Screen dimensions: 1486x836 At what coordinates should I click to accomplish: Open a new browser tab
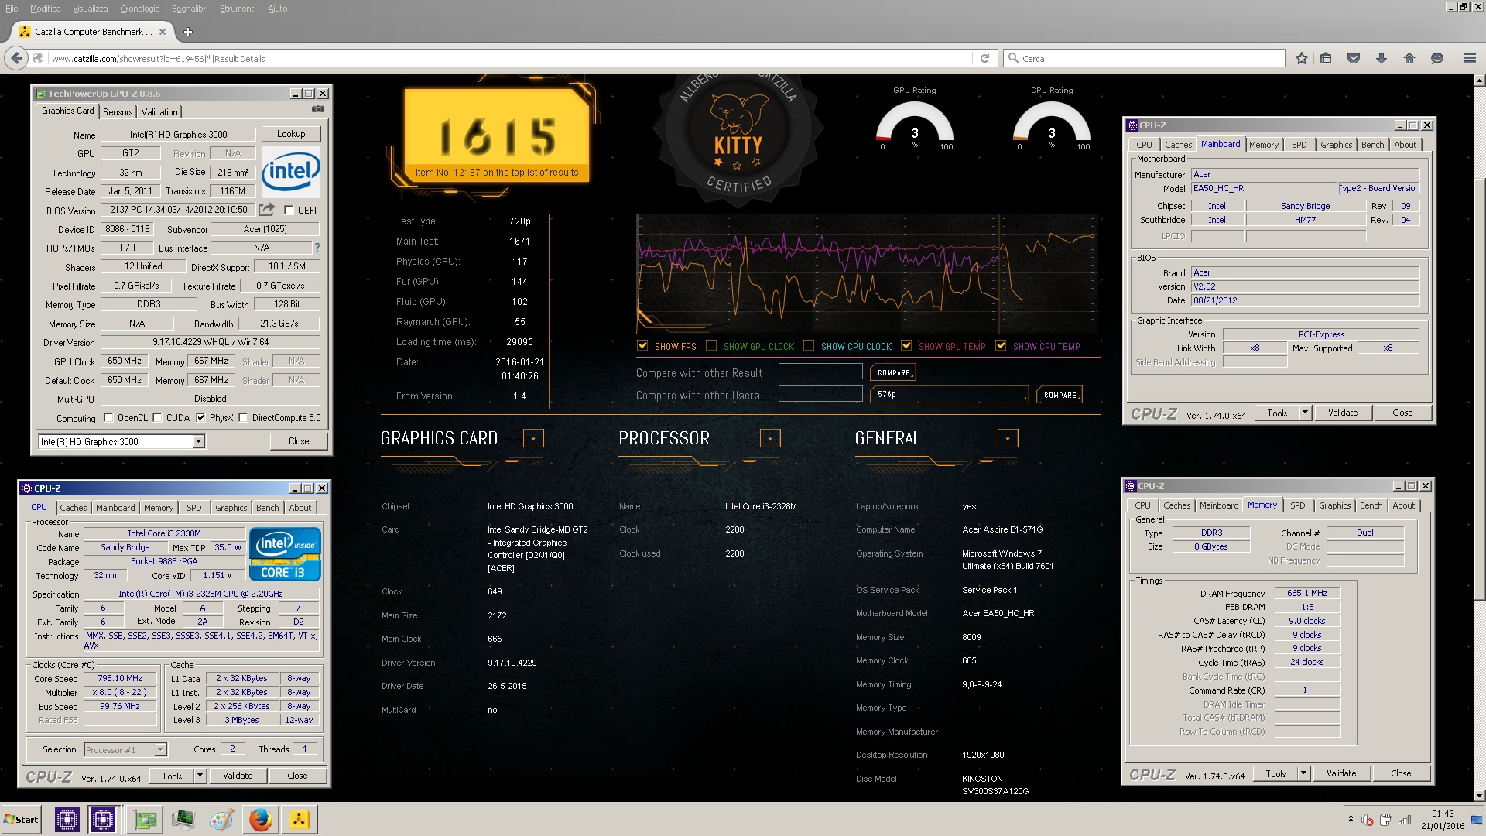[188, 32]
